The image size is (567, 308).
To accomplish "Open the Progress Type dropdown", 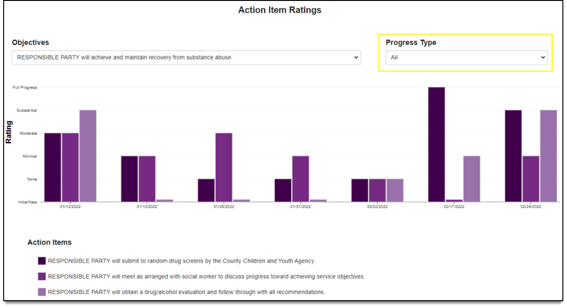I will [x=466, y=58].
